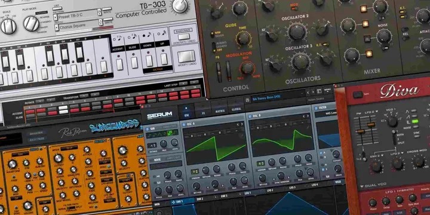Click the SLIDE switch on the TB-303
The image size is (430, 215).
134,63
